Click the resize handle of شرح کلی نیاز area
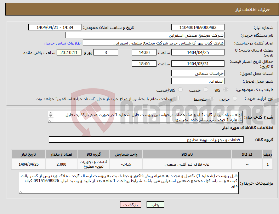This screenshot has width=279, height=214. click(x=50, y=121)
